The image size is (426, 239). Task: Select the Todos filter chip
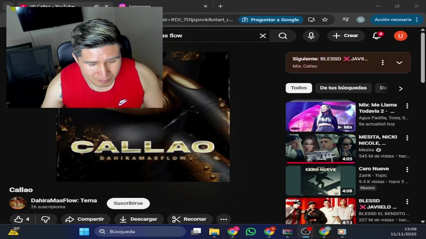(x=299, y=88)
